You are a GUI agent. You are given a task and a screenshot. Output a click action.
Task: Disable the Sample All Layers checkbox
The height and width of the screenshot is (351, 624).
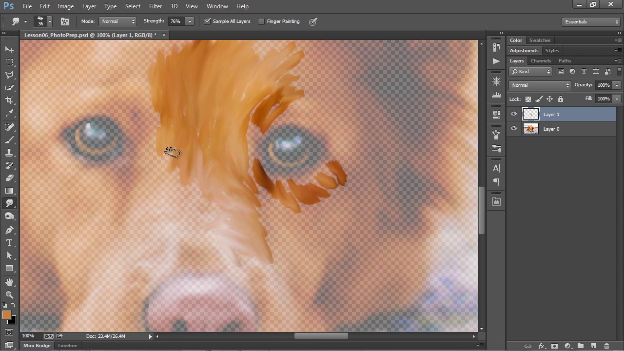tap(208, 21)
